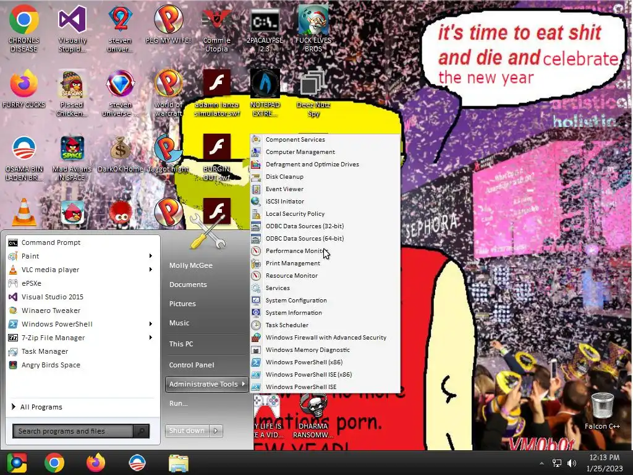The width and height of the screenshot is (633, 475).
Task: Click the Shut down button
Action: [187, 431]
